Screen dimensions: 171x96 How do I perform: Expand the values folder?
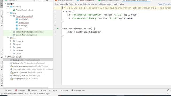11,54
